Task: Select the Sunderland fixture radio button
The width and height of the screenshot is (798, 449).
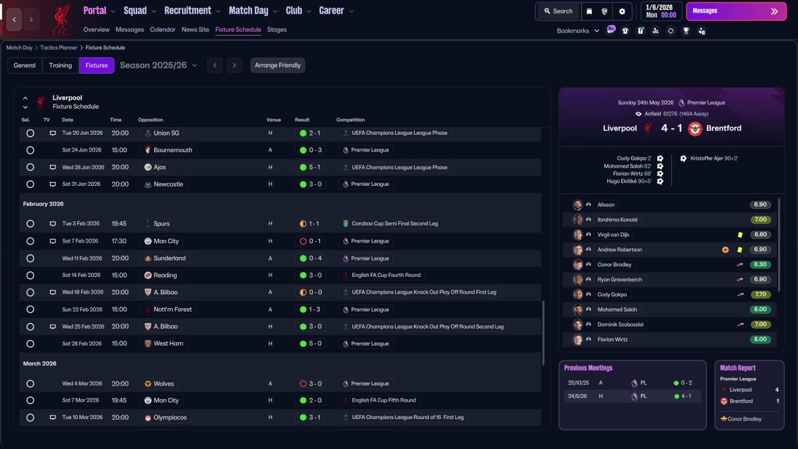Action: pos(30,258)
